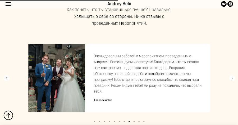Click the scroll-to-top arrow button
238x125 pixels.
pos(8,115)
